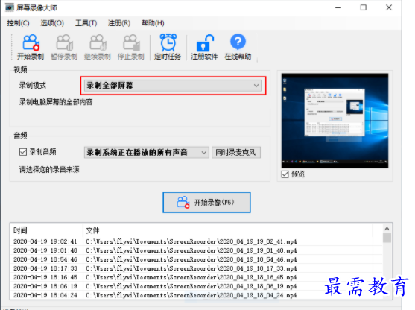Select the recording row 2020-04-19 18:04:24
Viewport: 415px width, 310px height.
197,295
